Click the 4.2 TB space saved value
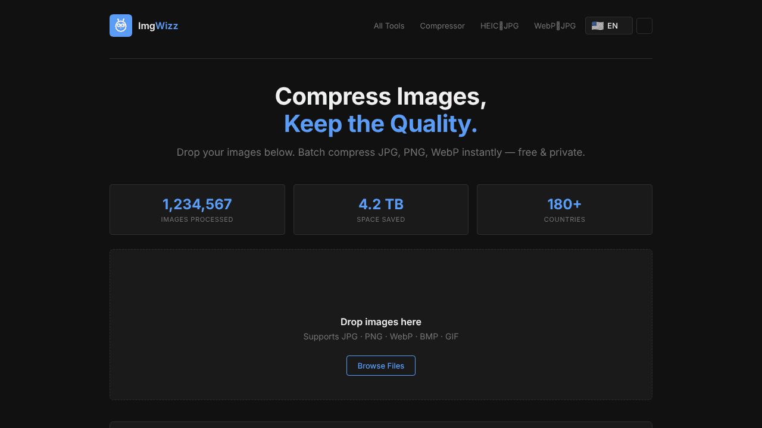Viewport: 762px width, 428px height. tap(381, 204)
